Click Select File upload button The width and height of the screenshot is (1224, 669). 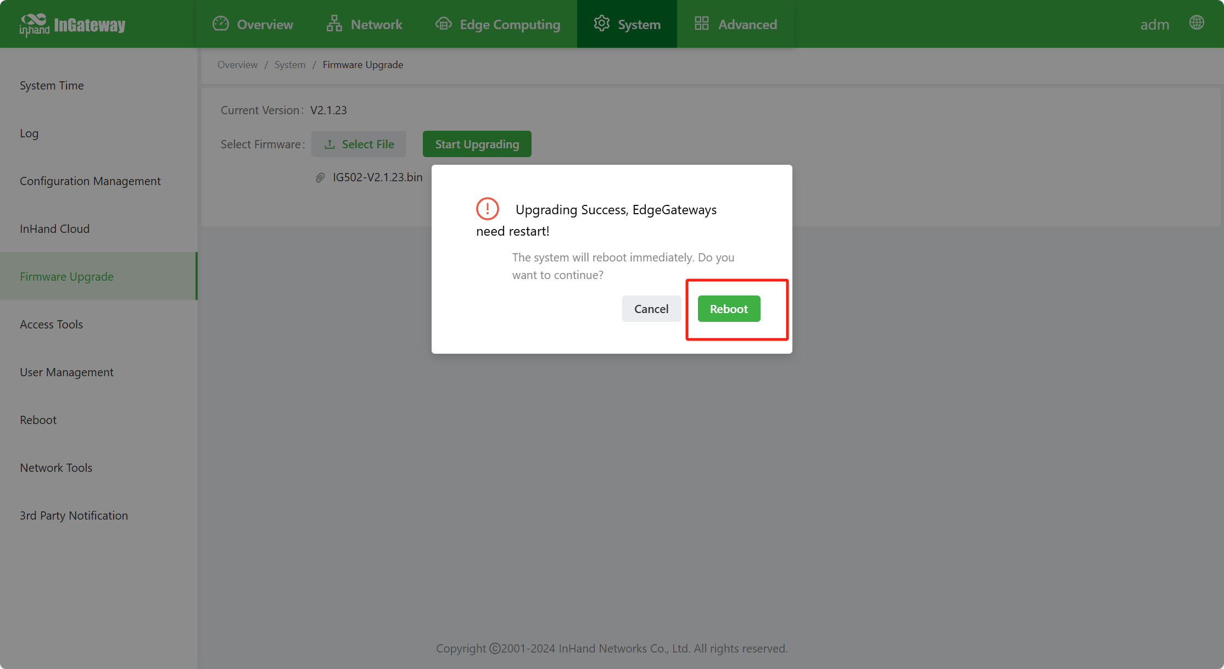point(359,144)
